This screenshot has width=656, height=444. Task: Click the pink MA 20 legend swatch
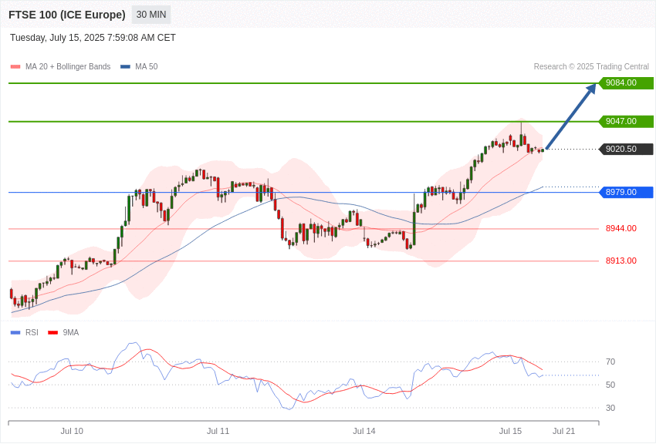coord(15,67)
